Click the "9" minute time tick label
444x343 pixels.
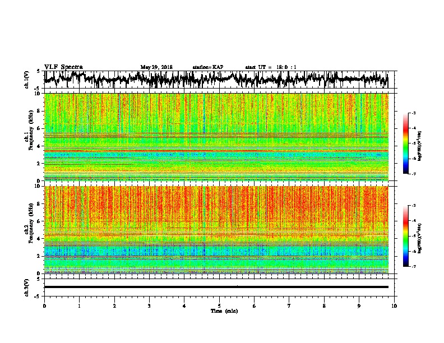[359, 306]
